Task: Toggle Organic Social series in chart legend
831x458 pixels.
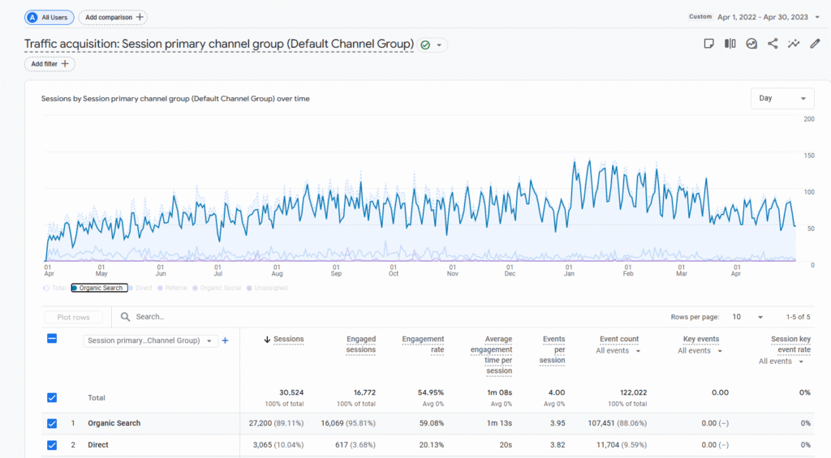Action: [x=217, y=288]
